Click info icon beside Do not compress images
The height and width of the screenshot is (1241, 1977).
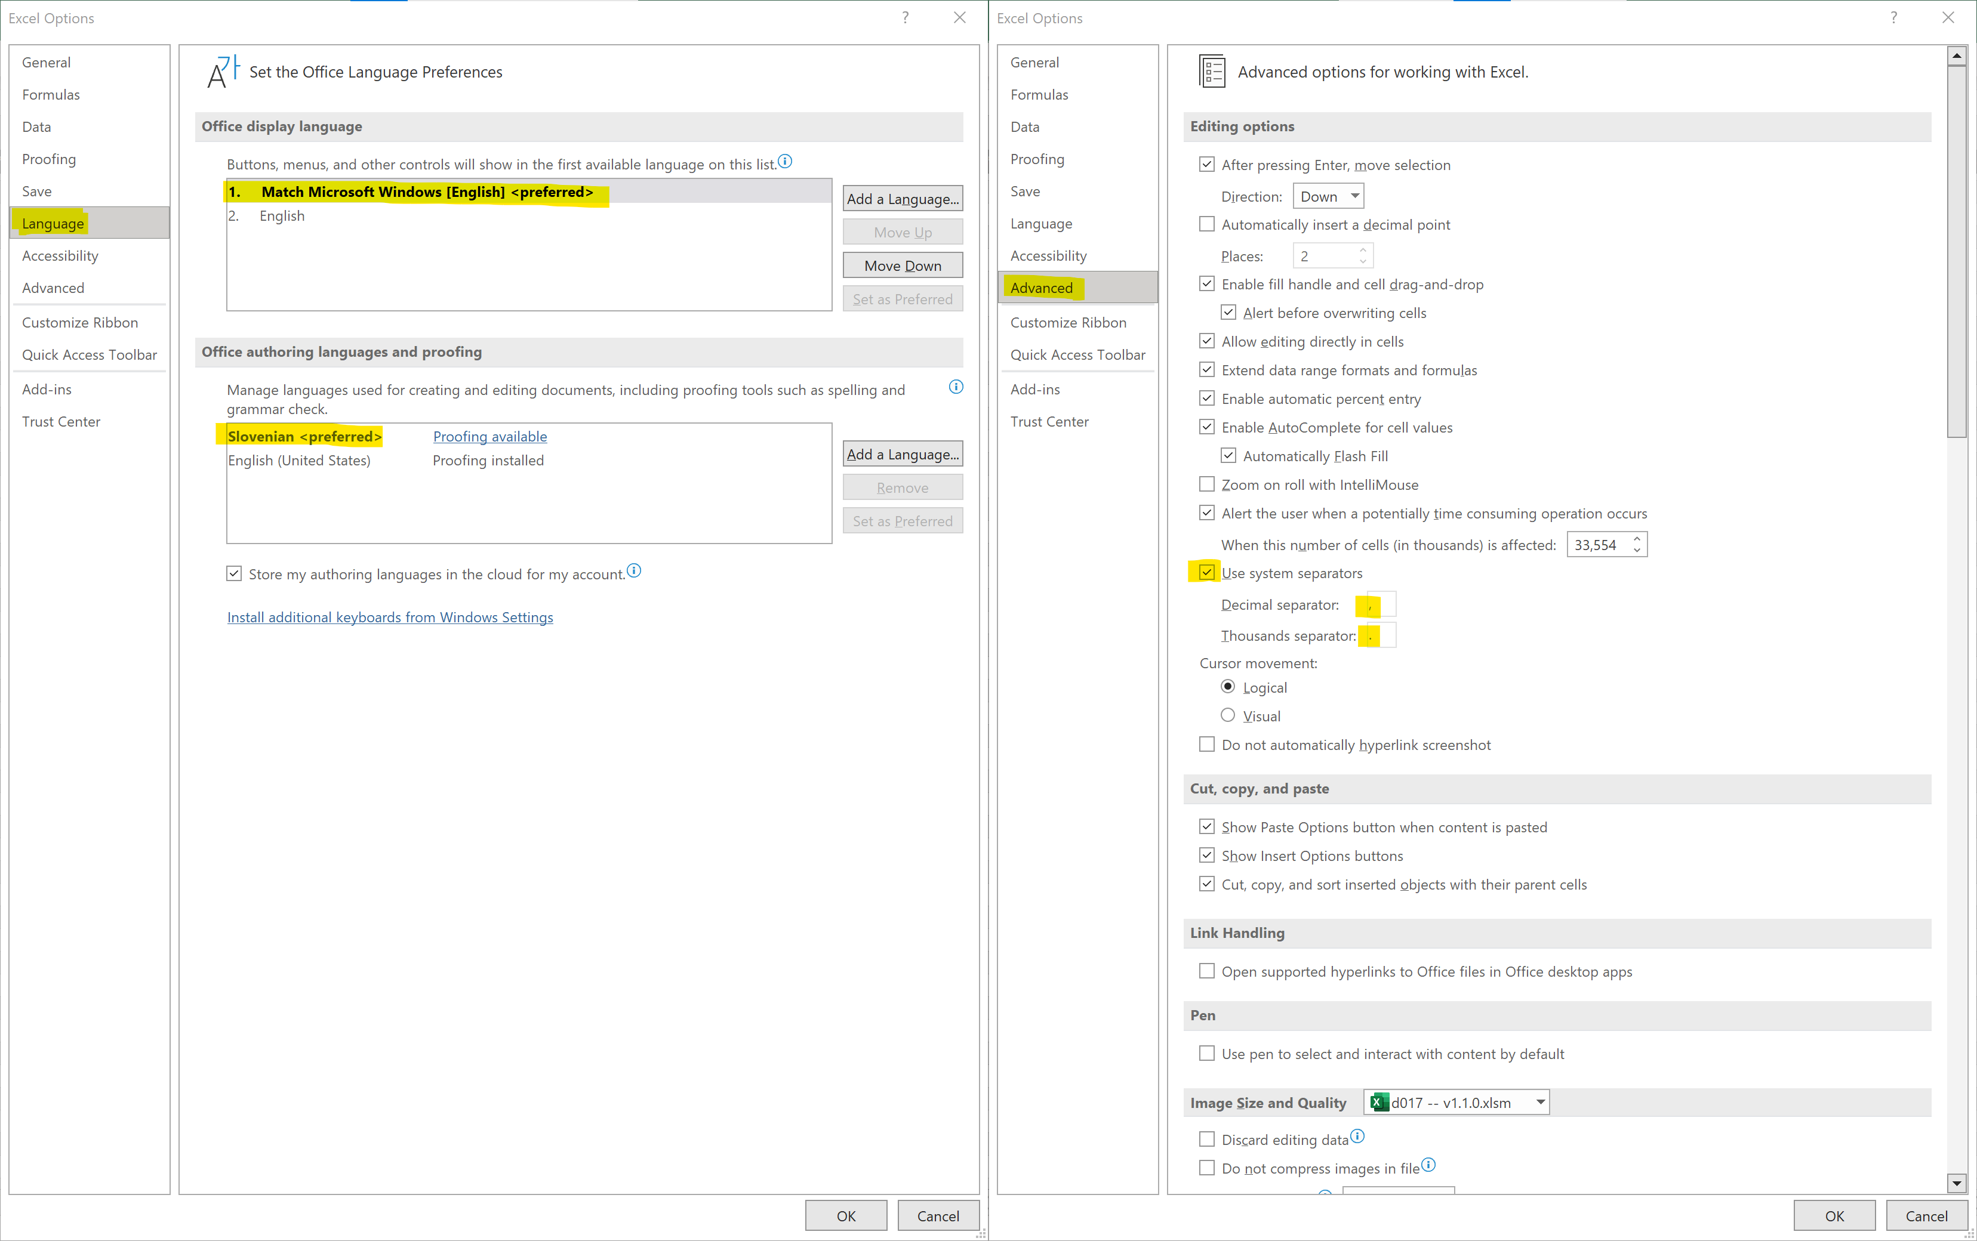[1428, 1165]
